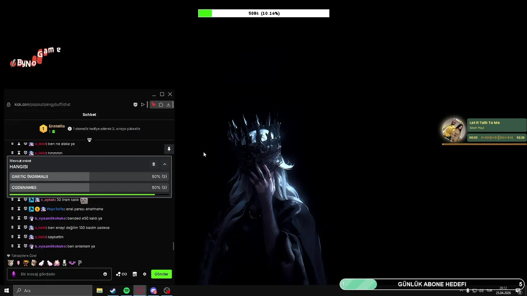Click the taskbar 'Ara' search box
Screen dimensions: 527x296
(x=53, y=291)
